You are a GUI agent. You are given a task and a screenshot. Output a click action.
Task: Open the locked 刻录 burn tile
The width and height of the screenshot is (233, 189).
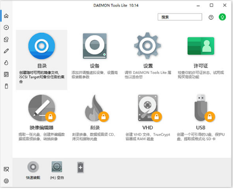(95, 118)
